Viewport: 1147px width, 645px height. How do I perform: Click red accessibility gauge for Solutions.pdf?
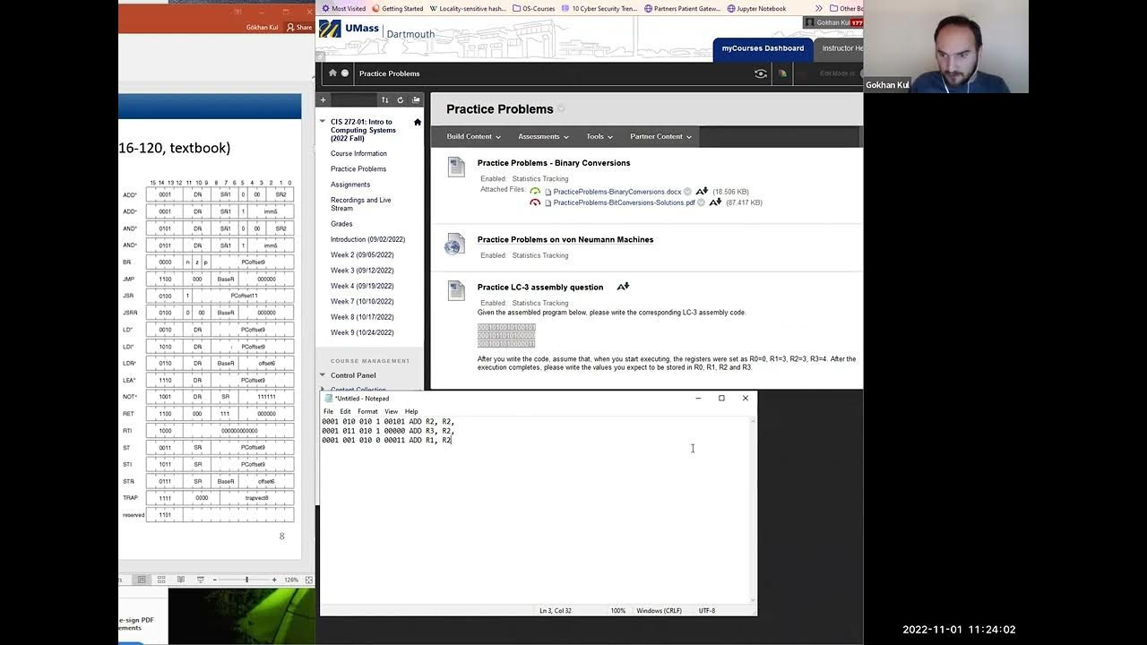535,202
